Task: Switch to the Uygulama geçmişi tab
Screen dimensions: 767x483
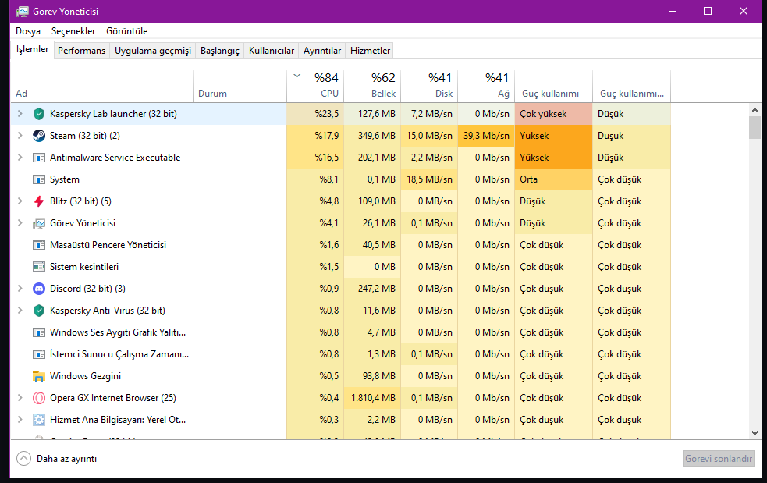Action: (153, 51)
